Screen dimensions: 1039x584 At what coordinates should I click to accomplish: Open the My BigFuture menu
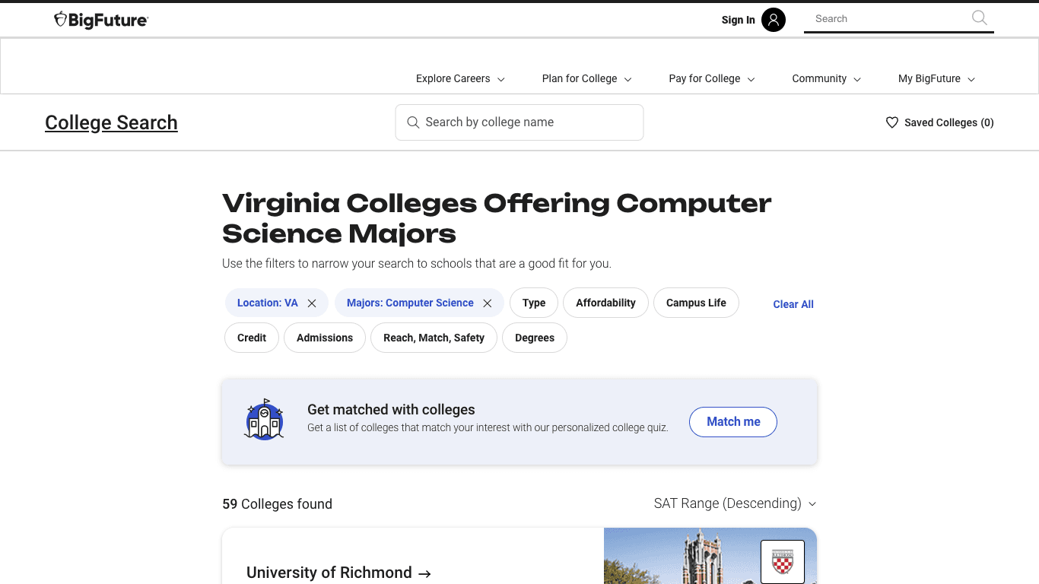(935, 78)
